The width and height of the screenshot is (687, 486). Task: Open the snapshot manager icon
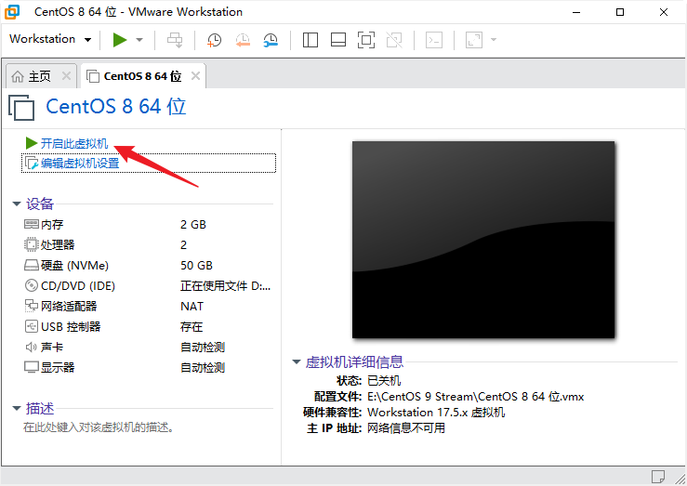(x=271, y=40)
